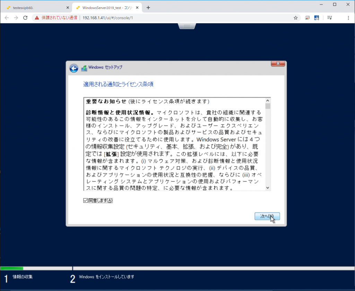Go forward in browser history
Viewport: 355px width, 291px height.
coord(16,18)
